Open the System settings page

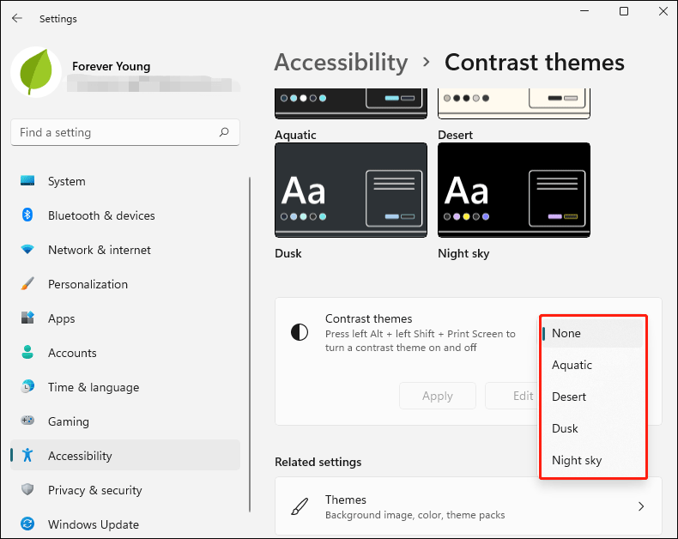click(125, 181)
